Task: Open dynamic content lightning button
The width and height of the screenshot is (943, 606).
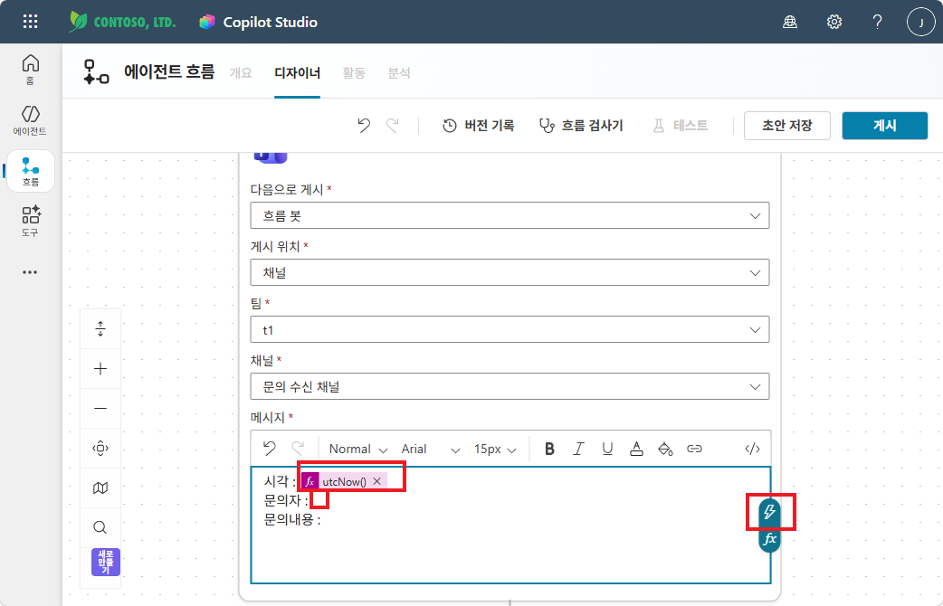Action: point(770,512)
